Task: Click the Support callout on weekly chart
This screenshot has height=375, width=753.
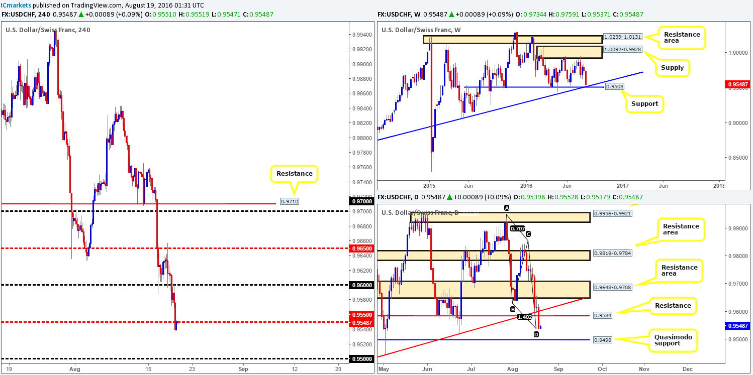Action: [644, 103]
